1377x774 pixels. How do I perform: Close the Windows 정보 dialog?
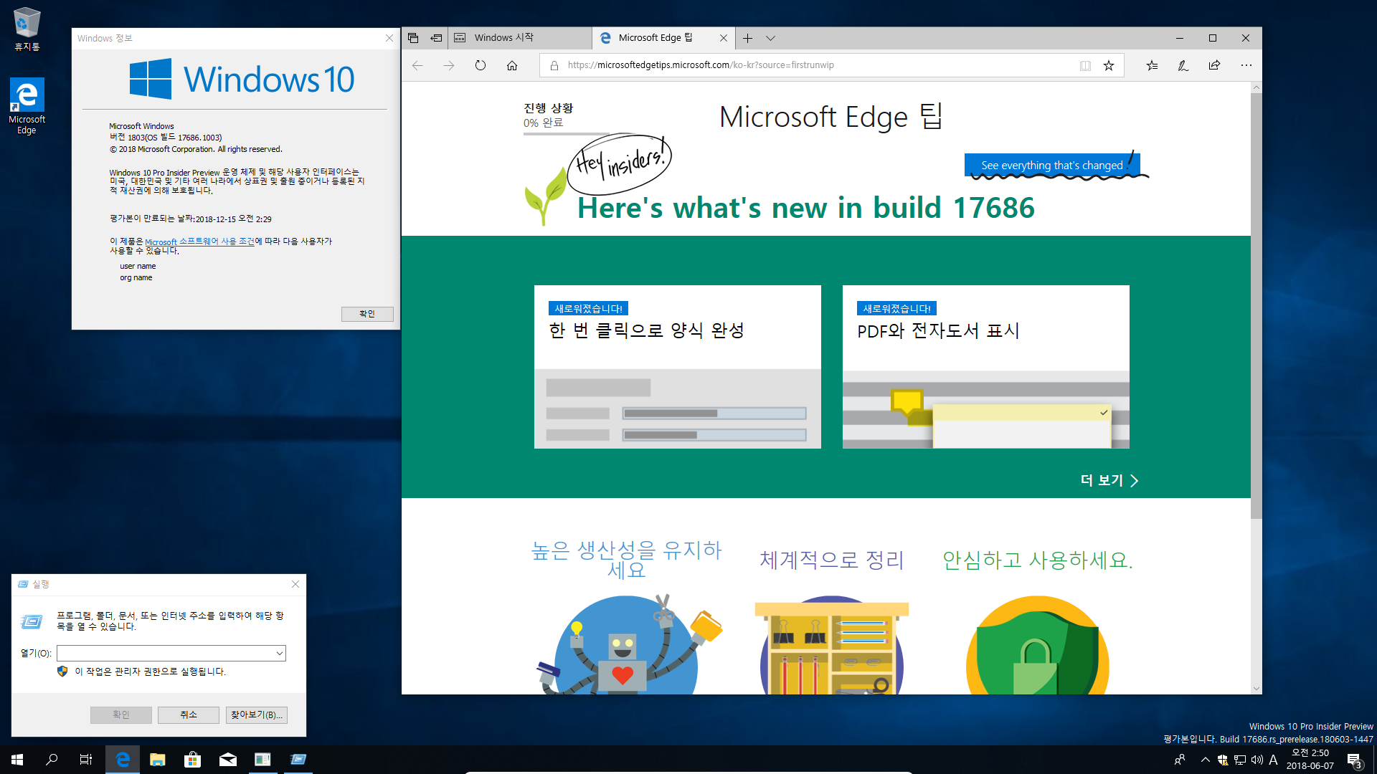pyautogui.click(x=389, y=38)
